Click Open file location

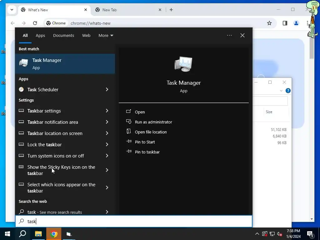pos(151,132)
